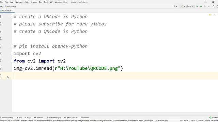
Task: Change the CRLF line separator in the status bar
Action: (186, 121)
